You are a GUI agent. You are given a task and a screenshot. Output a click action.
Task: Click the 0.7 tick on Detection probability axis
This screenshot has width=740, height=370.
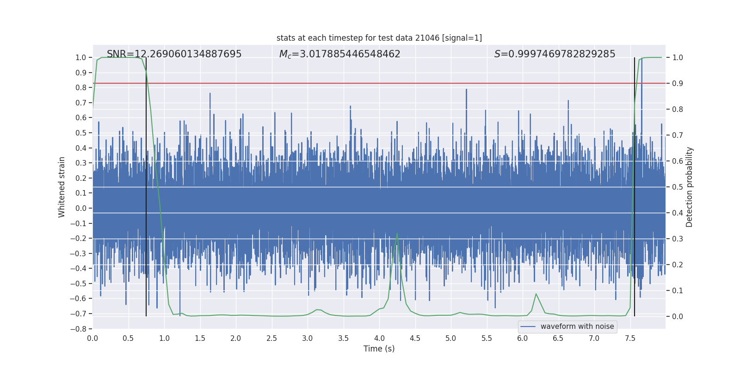pyautogui.click(x=678, y=136)
